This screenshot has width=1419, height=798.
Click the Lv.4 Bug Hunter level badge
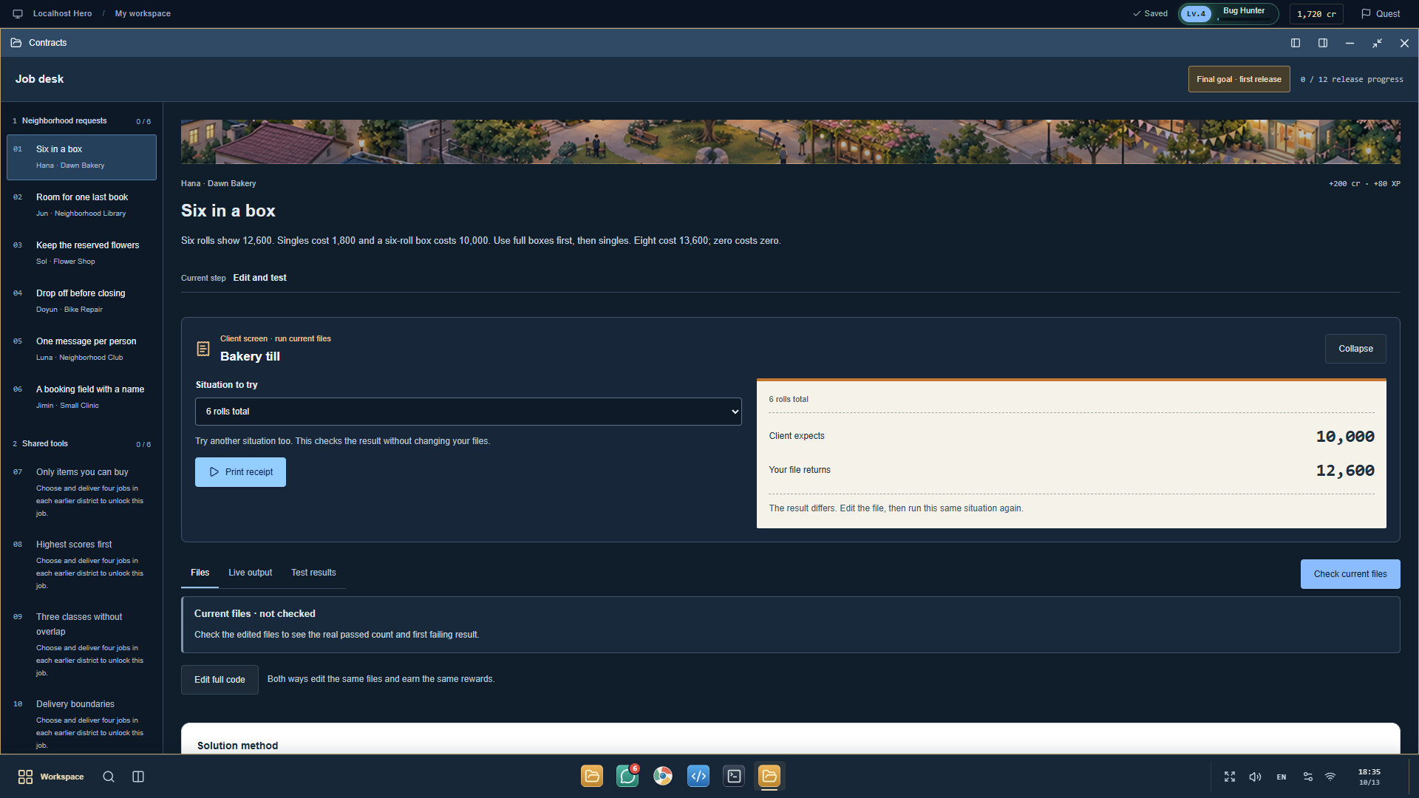click(1228, 14)
